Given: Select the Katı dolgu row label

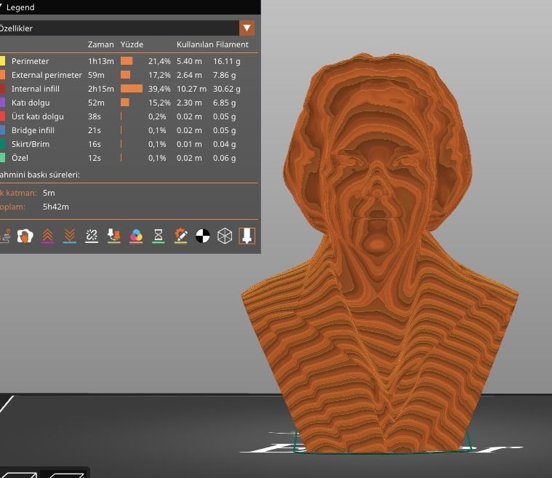Looking at the screenshot, I should [31, 103].
